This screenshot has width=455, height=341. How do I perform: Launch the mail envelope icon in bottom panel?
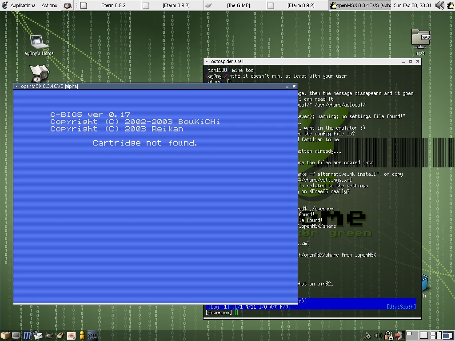coord(38,336)
